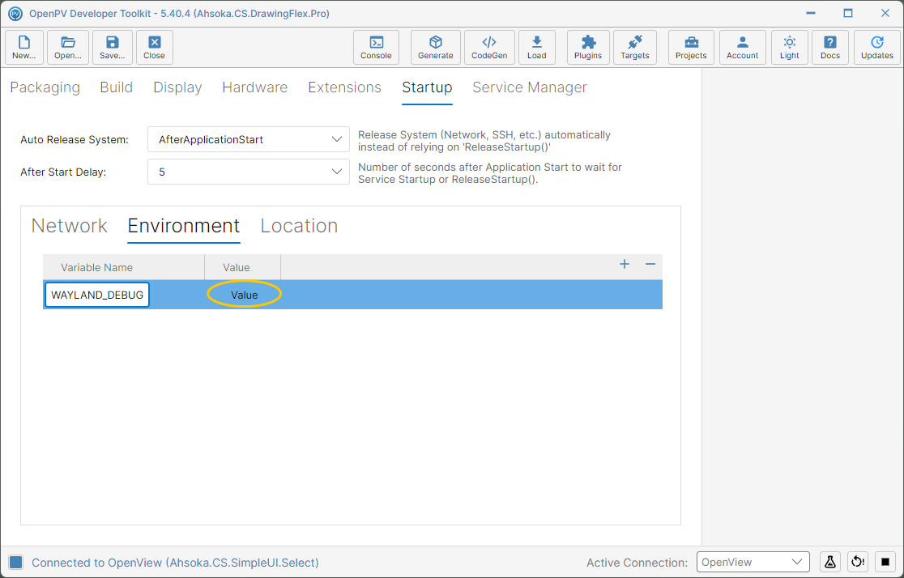Check for Updates
Screen dimensions: 904x578
point(877,47)
